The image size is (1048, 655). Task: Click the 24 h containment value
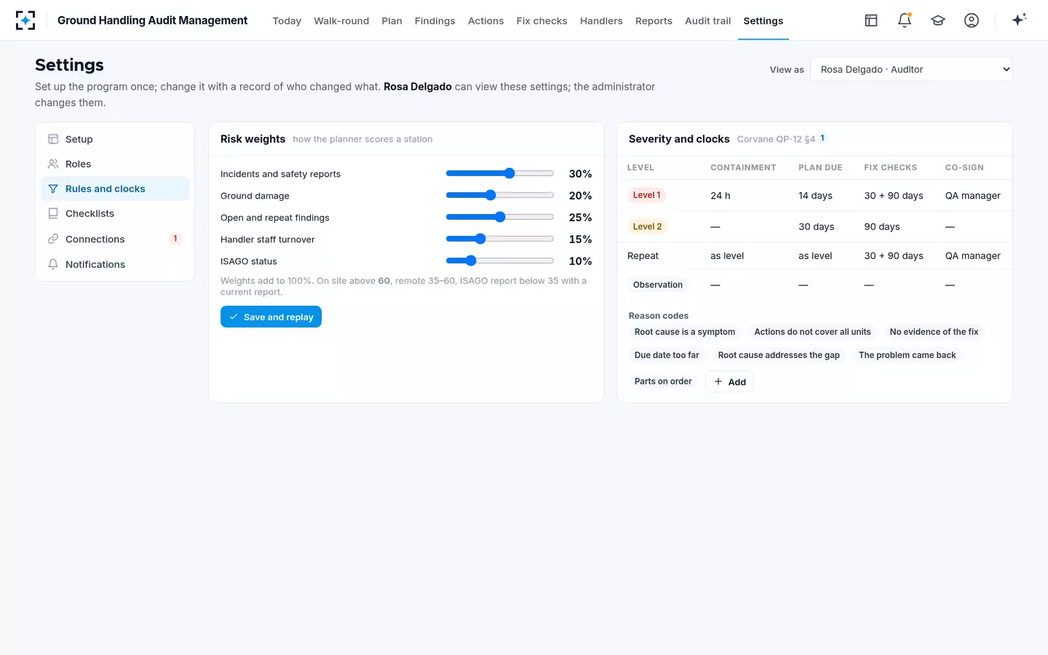tap(720, 196)
